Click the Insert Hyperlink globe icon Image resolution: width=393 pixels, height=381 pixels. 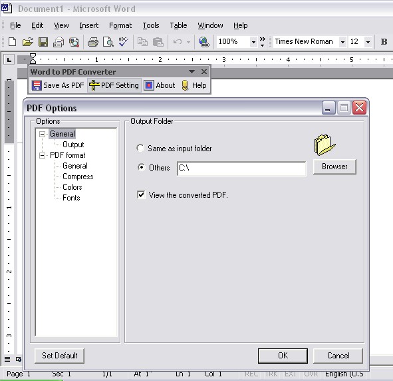[204, 42]
